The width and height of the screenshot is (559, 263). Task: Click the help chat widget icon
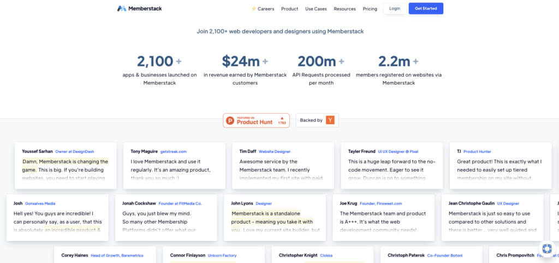coord(547,248)
